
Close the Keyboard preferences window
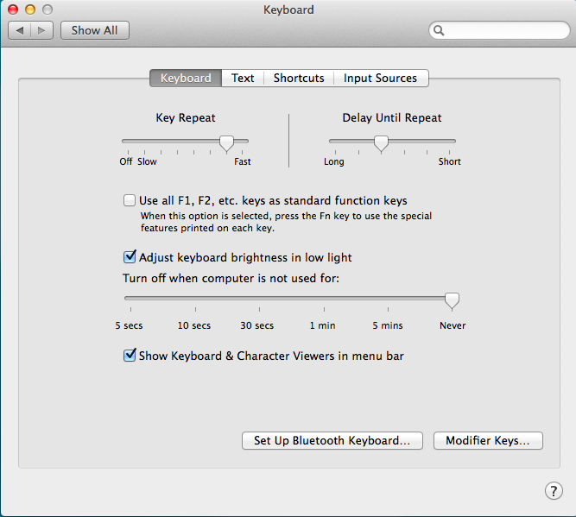point(13,9)
